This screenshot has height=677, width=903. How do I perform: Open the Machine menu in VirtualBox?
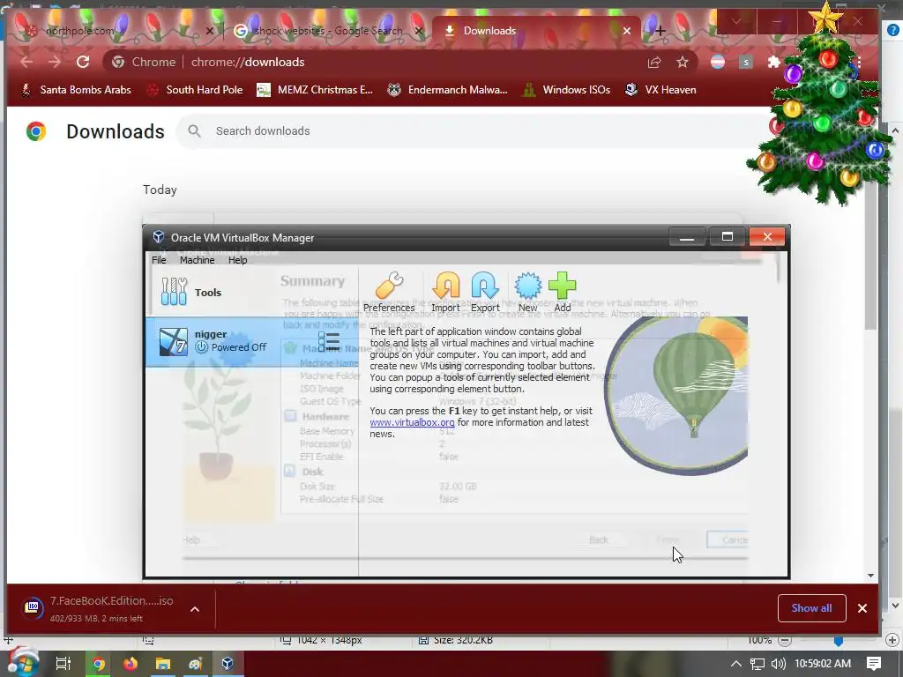pyautogui.click(x=197, y=260)
